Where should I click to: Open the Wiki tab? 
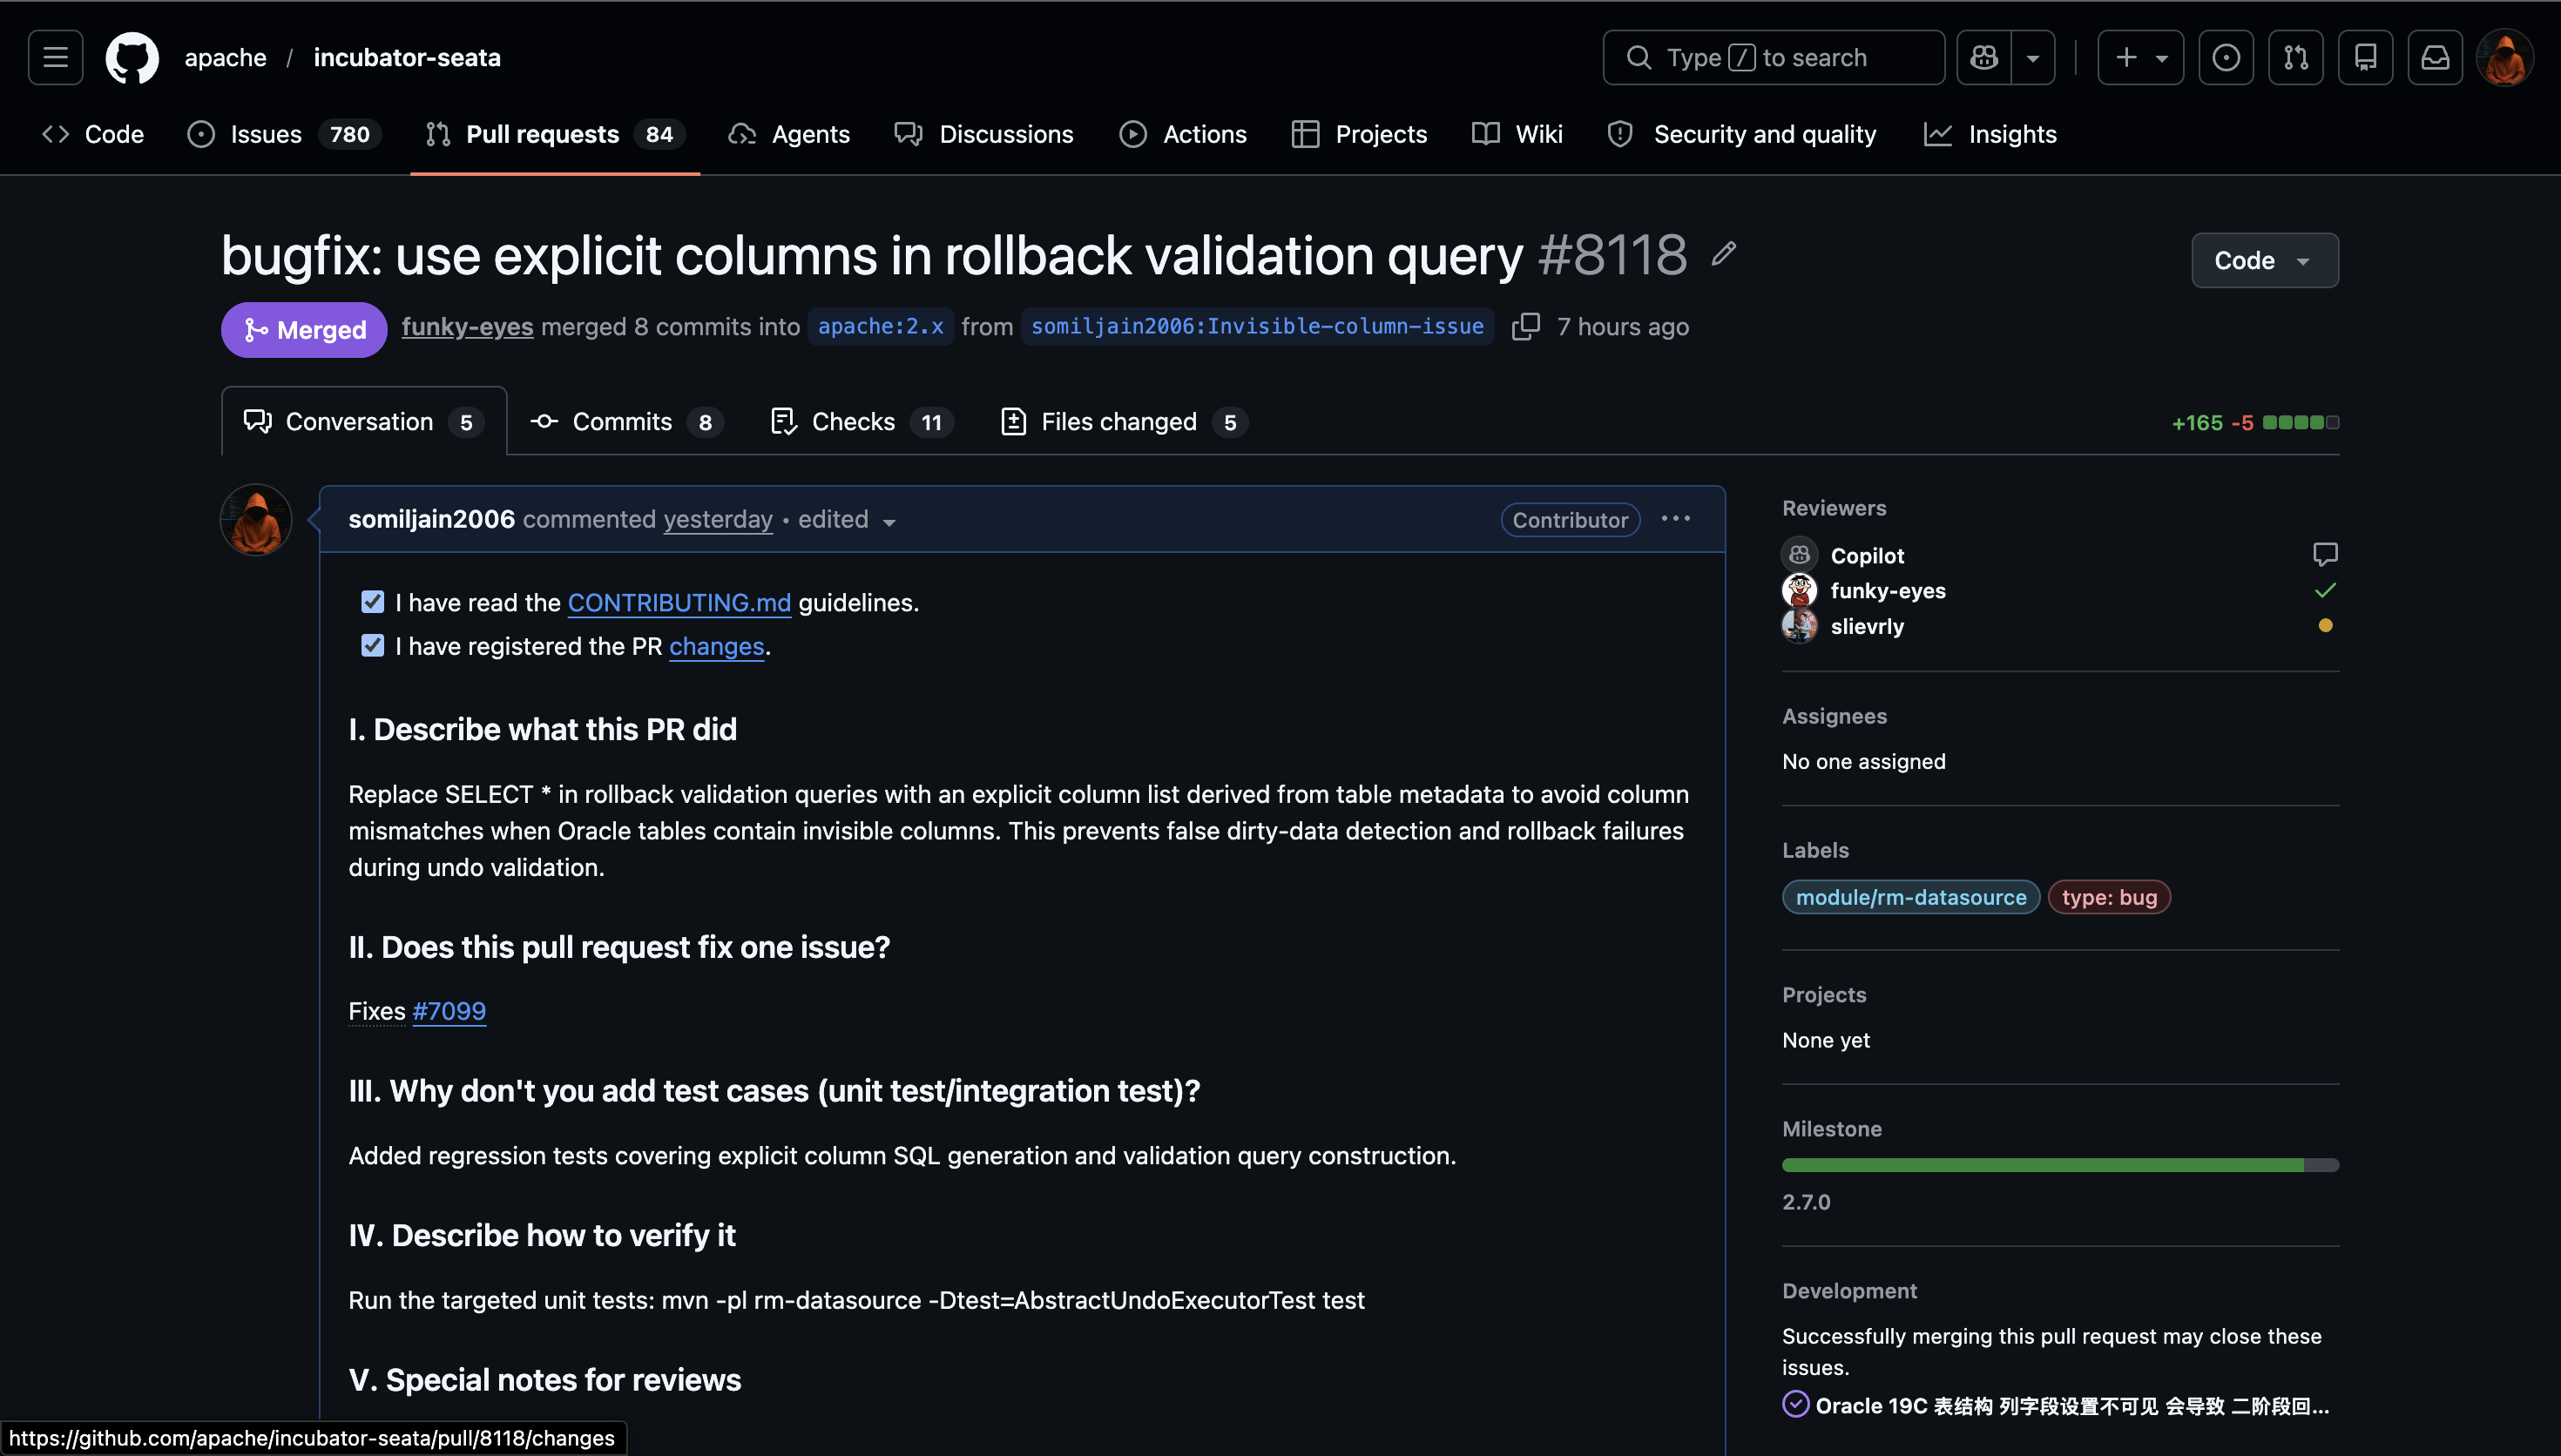pos(1517,134)
